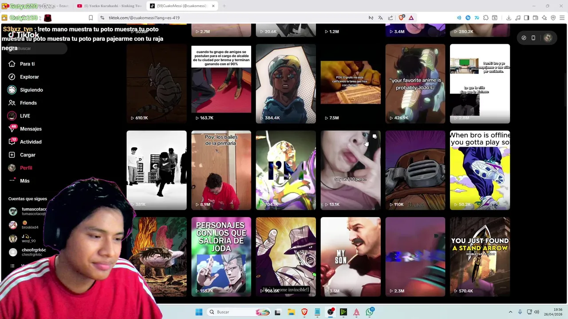Screen dimensions: 568x319
Task: Open the black-and-white dancers video 381K
Action: [156, 170]
